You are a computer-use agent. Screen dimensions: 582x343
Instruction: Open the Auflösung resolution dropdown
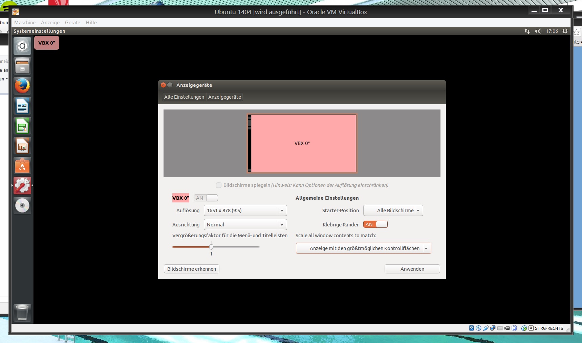[x=245, y=211]
